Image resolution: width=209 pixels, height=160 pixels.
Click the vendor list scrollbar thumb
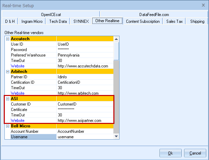point(116,51)
